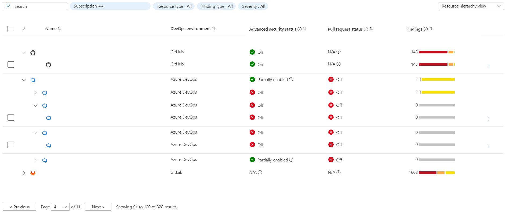Screen dimensions: 506x214
Task: Click the GitLab 1608 findings severity bar
Action: 437,173
